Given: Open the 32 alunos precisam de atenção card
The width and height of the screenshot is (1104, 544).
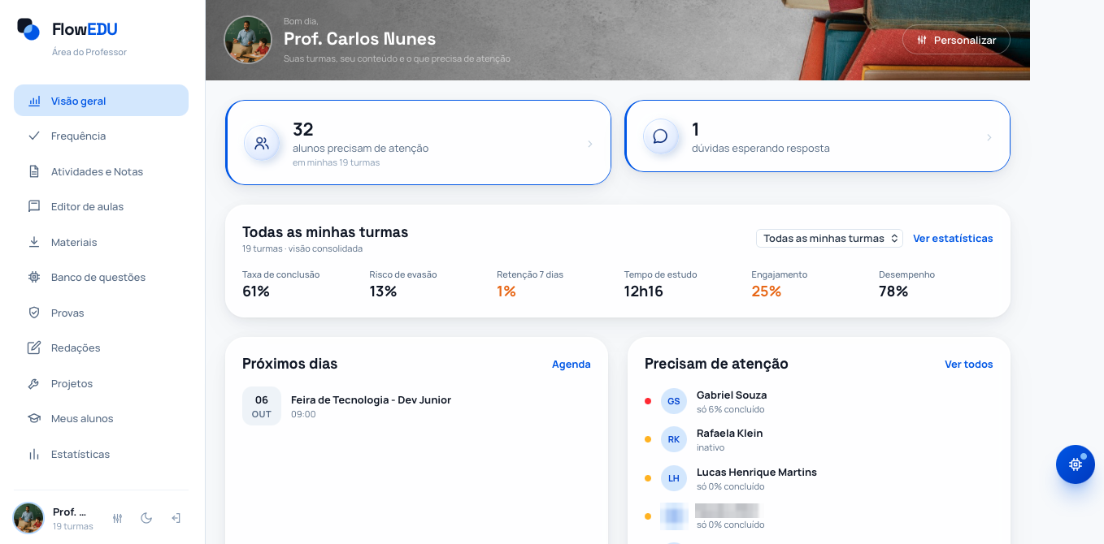Looking at the screenshot, I should 418,143.
